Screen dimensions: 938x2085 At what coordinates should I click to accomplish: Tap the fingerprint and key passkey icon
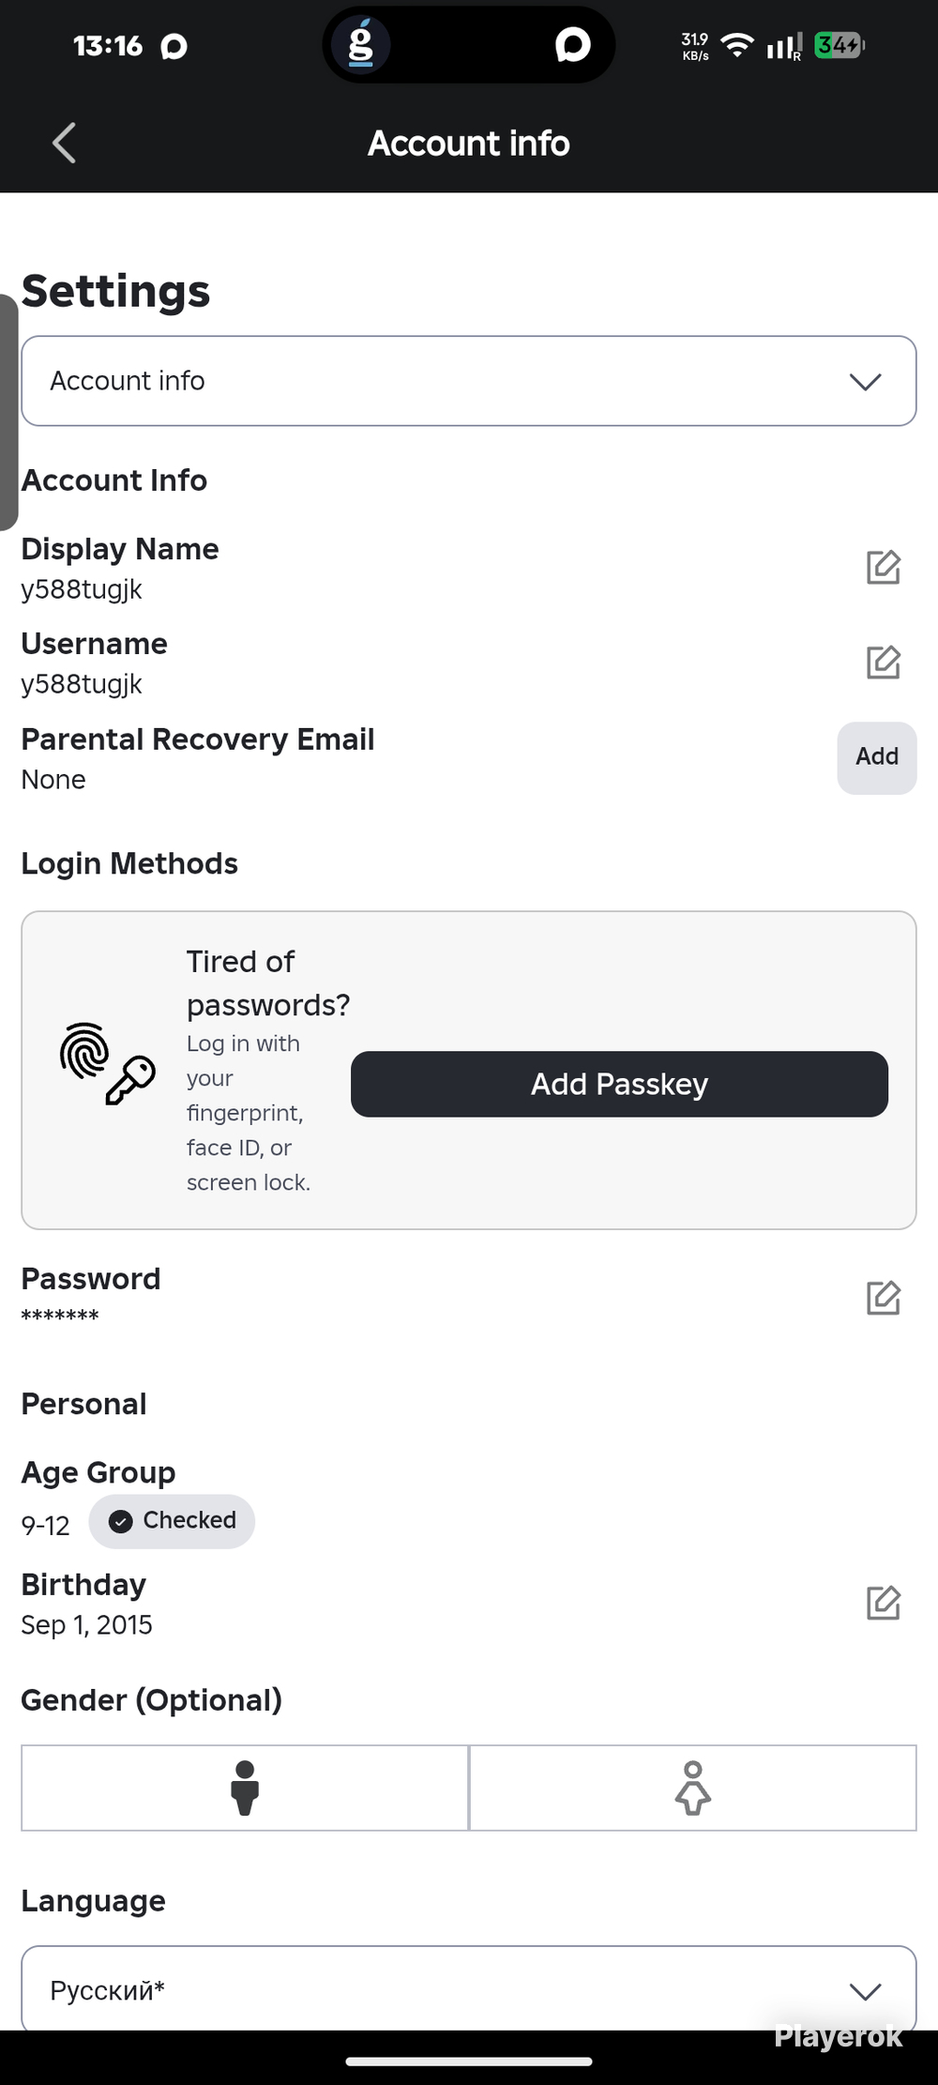coord(107,1064)
